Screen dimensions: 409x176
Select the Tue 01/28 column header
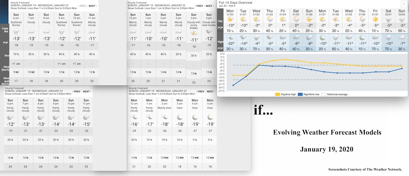point(336,12)
